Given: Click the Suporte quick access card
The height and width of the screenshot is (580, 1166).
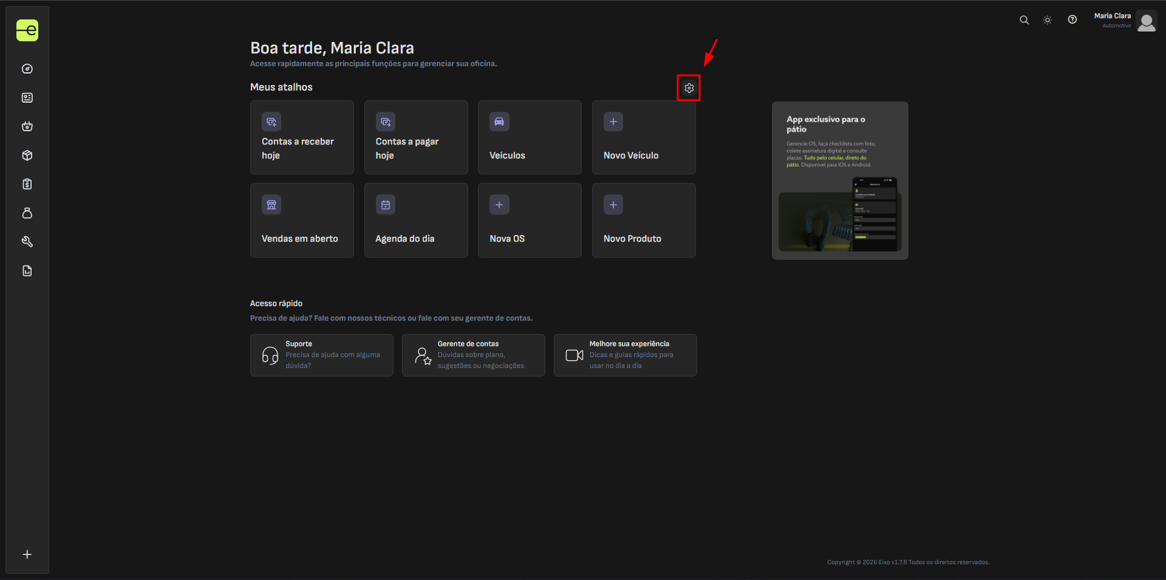Looking at the screenshot, I should click(x=321, y=355).
